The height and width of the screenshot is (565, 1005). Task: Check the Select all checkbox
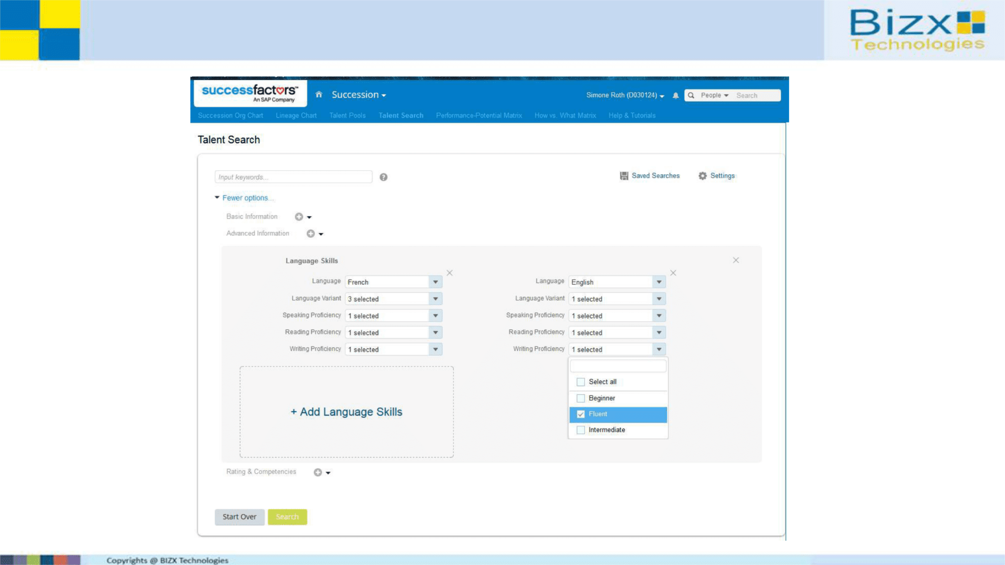(x=581, y=382)
